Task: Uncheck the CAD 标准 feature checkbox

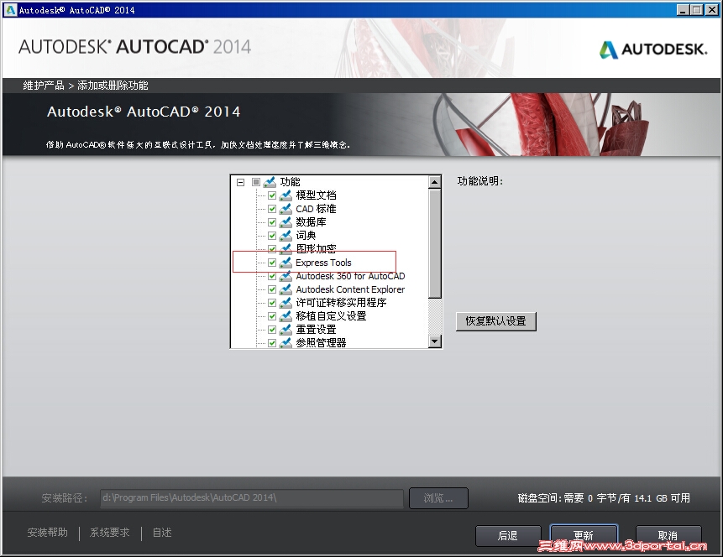Action: click(272, 209)
